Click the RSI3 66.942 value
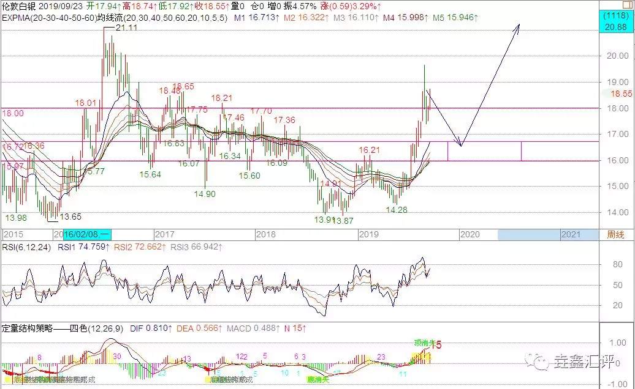 (196, 247)
